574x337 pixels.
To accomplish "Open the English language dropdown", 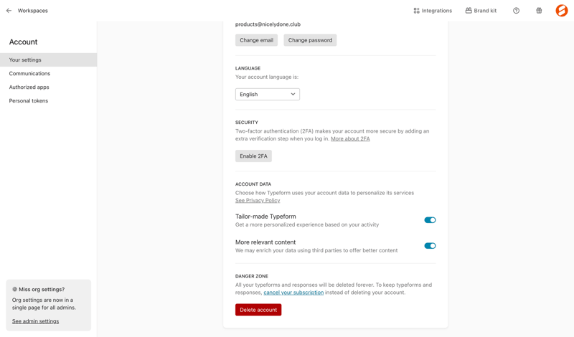I will coord(268,95).
